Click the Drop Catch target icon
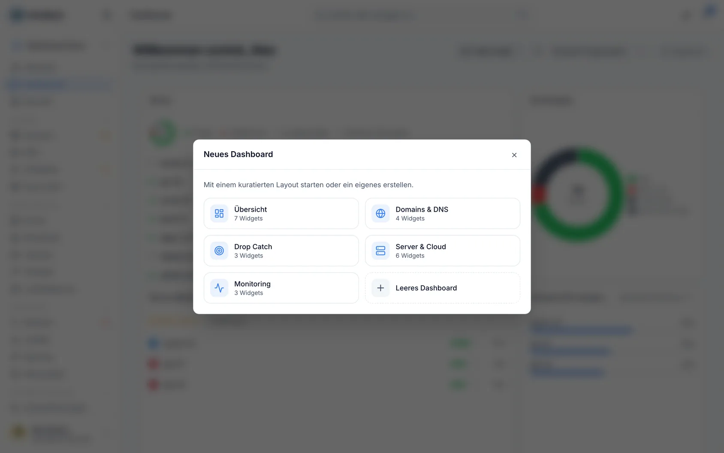The height and width of the screenshot is (453, 724). pos(219,251)
